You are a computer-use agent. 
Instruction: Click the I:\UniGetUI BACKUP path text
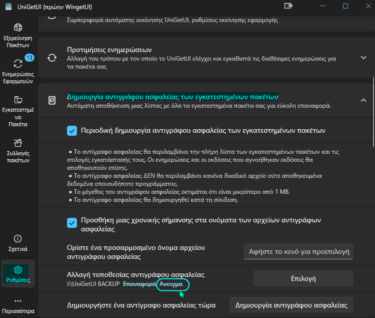coord(93,284)
